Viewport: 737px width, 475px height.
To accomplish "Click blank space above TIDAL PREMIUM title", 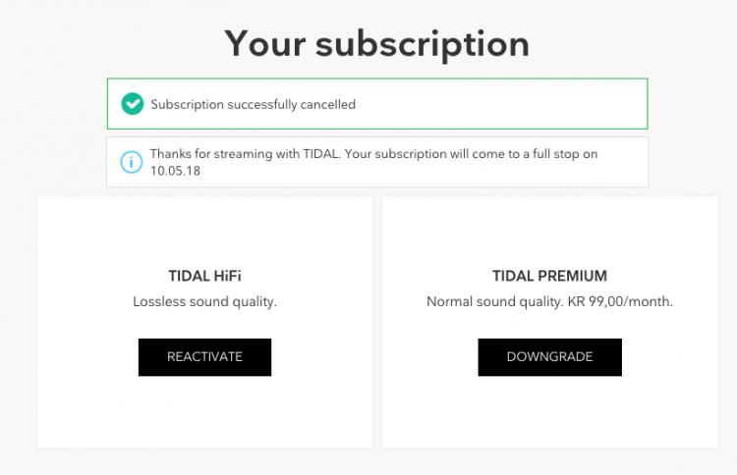I will [x=549, y=231].
